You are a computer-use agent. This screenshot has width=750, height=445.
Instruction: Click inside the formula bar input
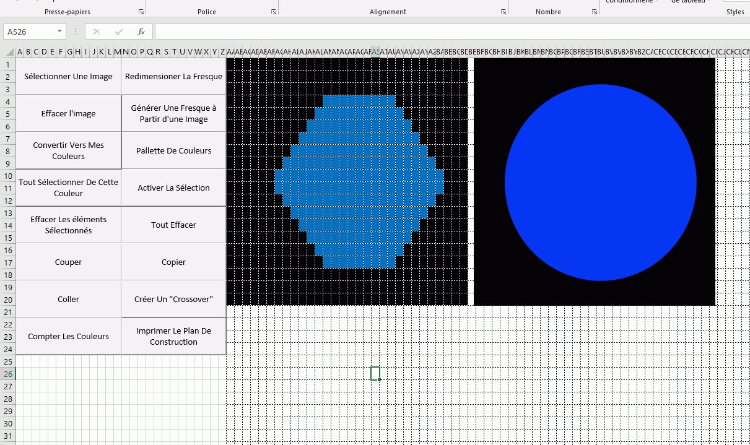pos(434,32)
